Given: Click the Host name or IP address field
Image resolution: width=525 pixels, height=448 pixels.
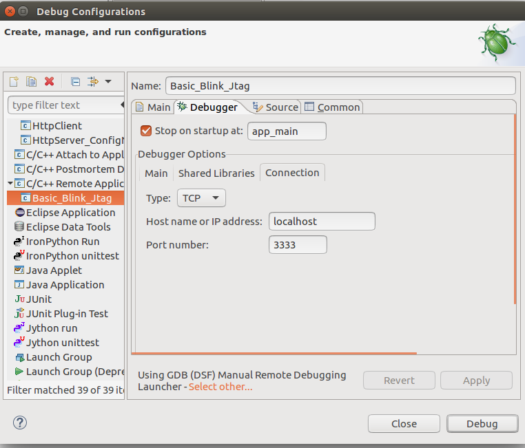Looking at the screenshot, I should pyautogui.click(x=322, y=221).
